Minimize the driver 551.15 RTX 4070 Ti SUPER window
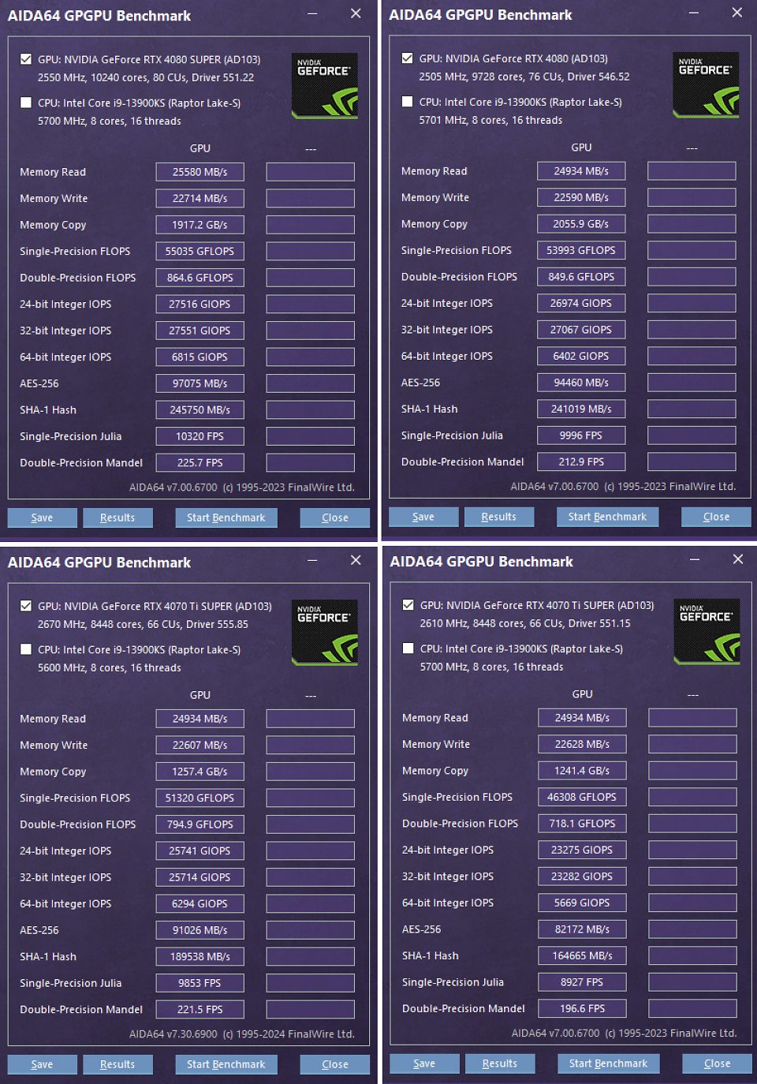The height and width of the screenshot is (1084, 757). pyautogui.click(x=695, y=560)
